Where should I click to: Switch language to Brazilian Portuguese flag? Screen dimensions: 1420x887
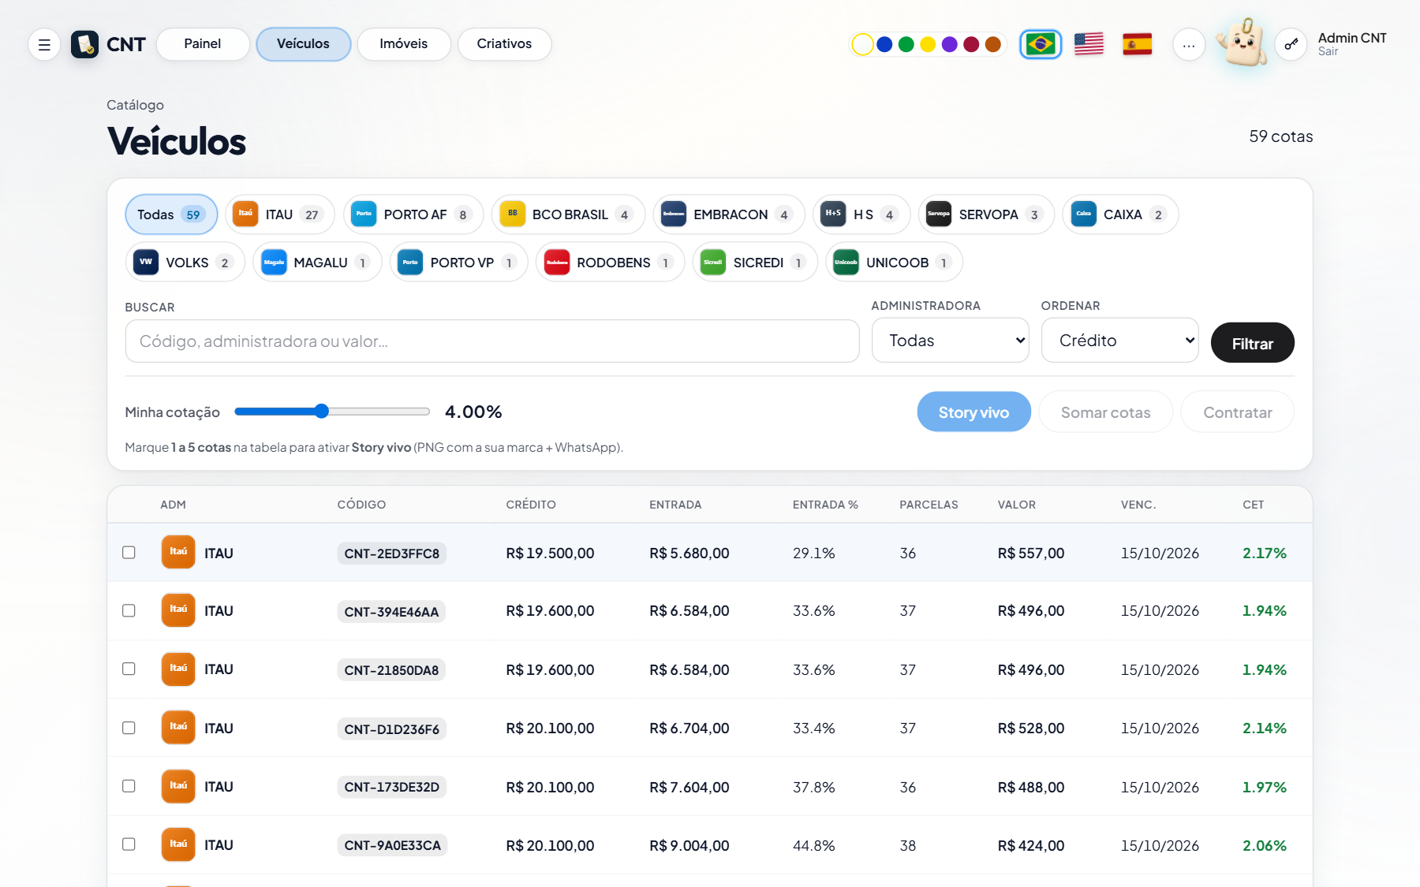click(x=1041, y=44)
